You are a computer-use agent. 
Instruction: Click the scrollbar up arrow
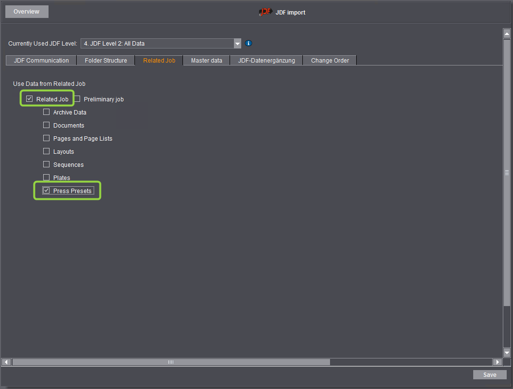tap(507, 33)
